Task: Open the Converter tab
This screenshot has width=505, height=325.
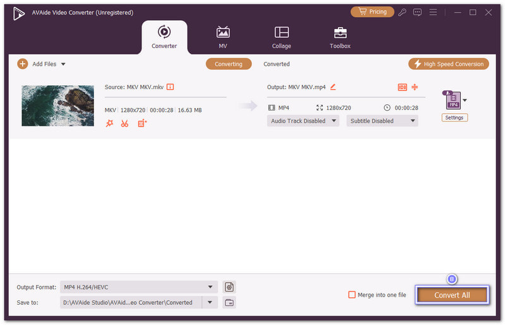Action: tap(164, 37)
